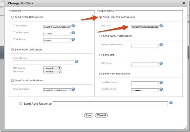
Task: Select the Prowl API Keys field
Action: coord(43,62)
